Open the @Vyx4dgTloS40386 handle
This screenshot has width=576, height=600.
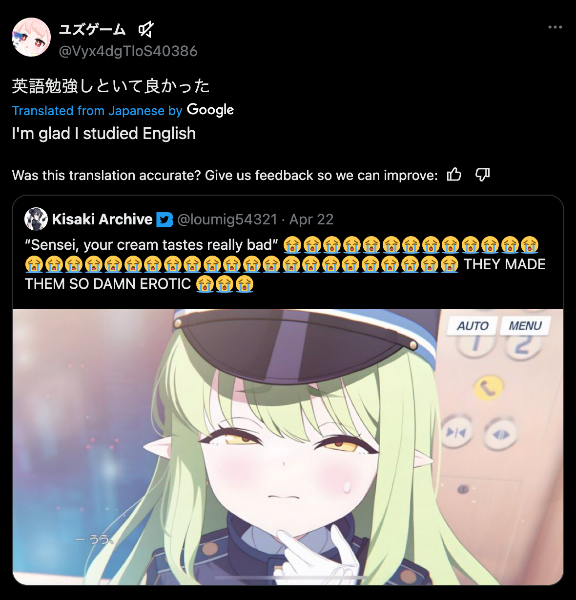(128, 51)
